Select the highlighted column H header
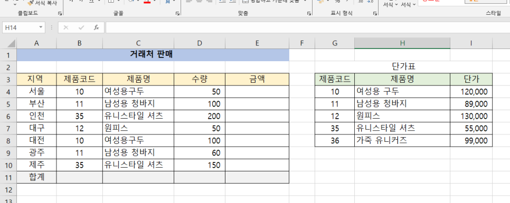This screenshot has height=203, width=510. click(x=402, y=43)
